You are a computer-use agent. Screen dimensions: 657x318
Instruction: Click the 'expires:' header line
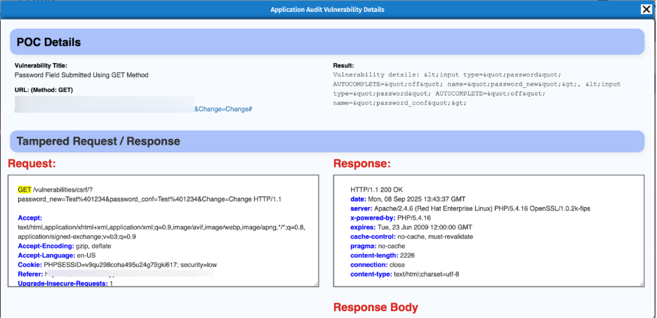[x=411, y=227]
